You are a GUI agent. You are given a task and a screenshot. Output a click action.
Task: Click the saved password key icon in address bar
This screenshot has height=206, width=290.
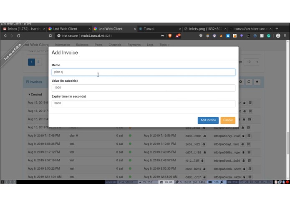163,36
